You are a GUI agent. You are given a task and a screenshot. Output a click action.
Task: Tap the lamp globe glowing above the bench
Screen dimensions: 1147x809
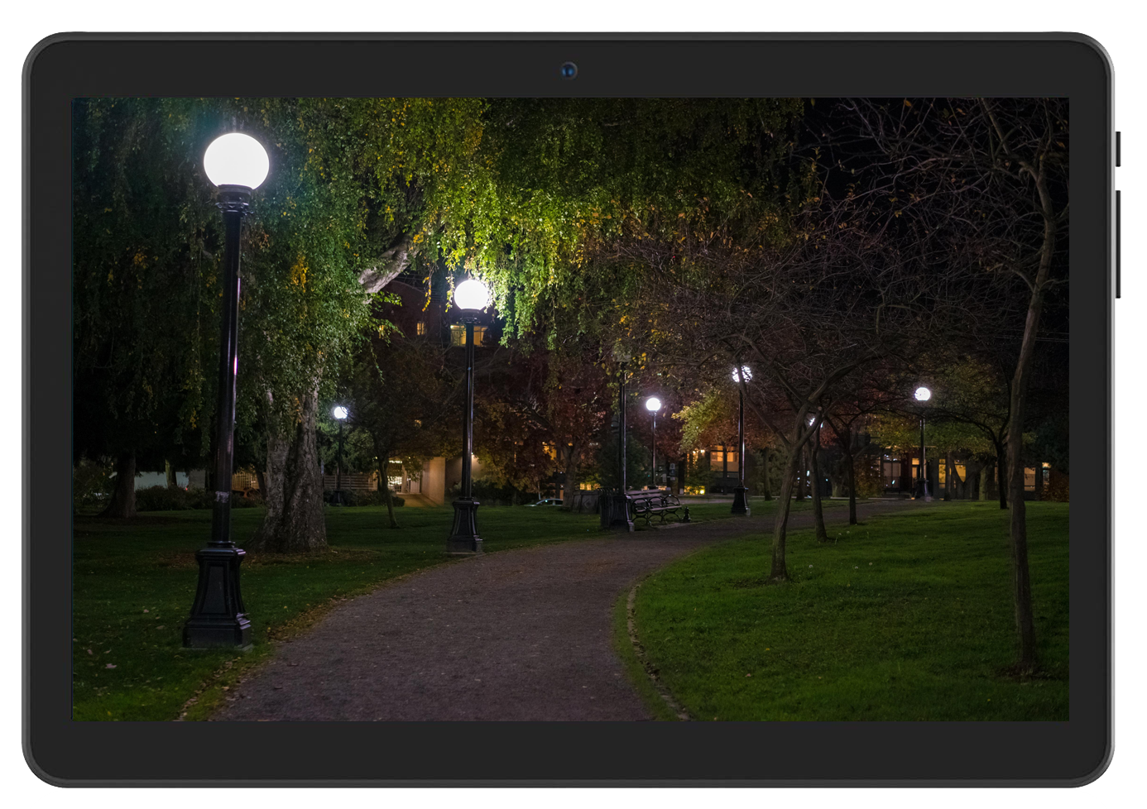point(653,404)
